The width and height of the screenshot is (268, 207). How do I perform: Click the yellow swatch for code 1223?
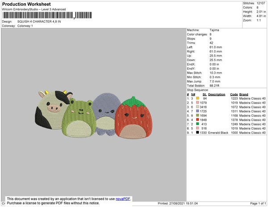pos(197,98)
